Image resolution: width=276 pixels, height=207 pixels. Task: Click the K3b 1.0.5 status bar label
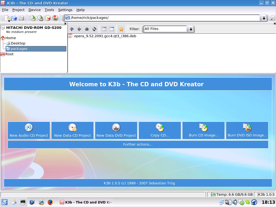pyautogui.click(x=266, y=195)
